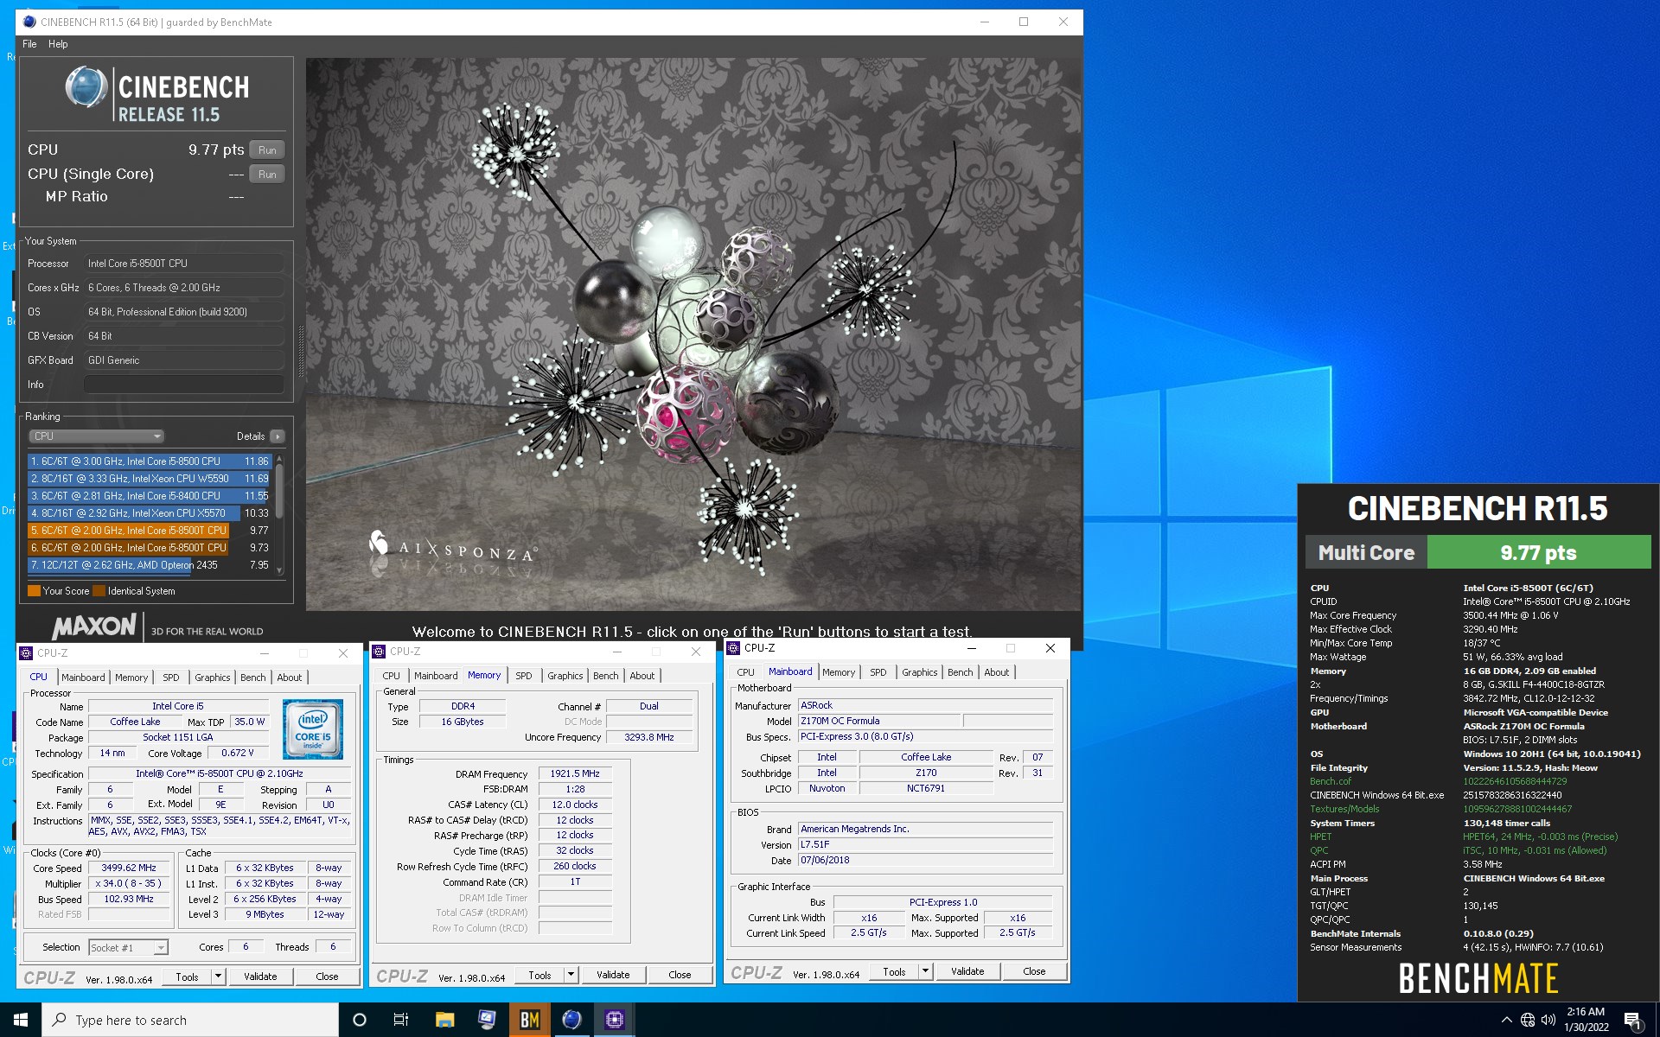1660x1037 pixels.
Task: Open Graphics tab in Mainboard CPU-Z window
Action: (919, 672)
